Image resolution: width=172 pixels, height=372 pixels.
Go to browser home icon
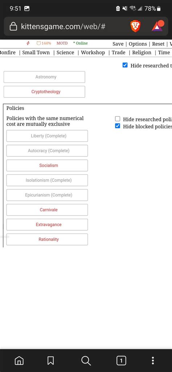19,361
